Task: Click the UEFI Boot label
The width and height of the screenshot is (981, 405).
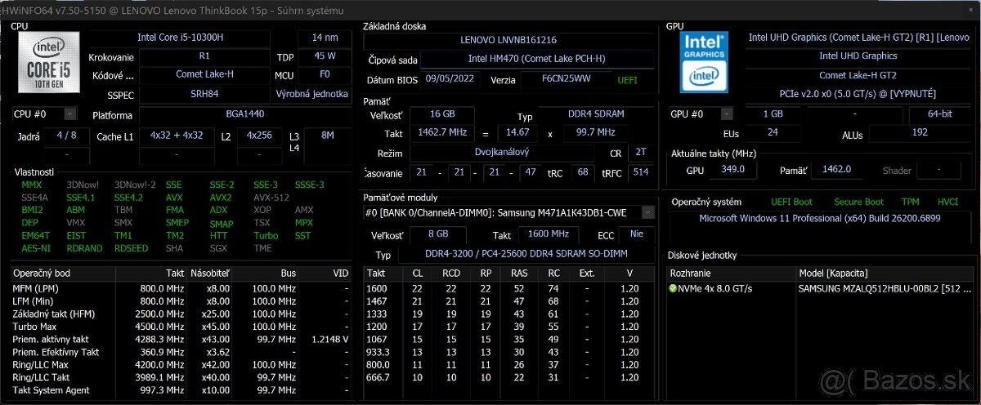Action: 791,202
